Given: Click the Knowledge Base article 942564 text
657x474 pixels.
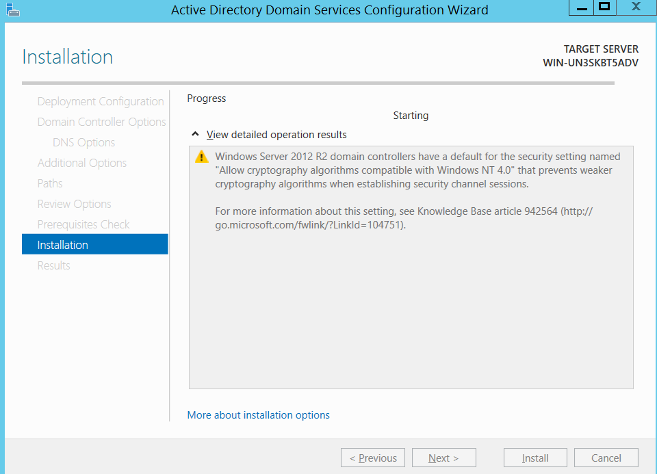Looking at the screenshot, I should (x=487, y=211).
